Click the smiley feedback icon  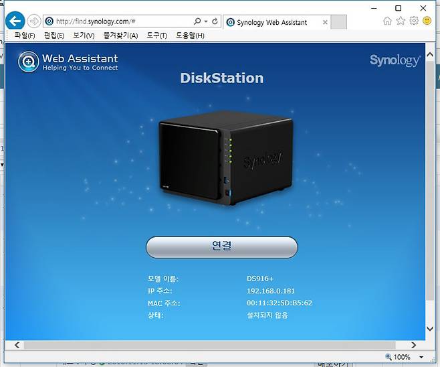427,21
